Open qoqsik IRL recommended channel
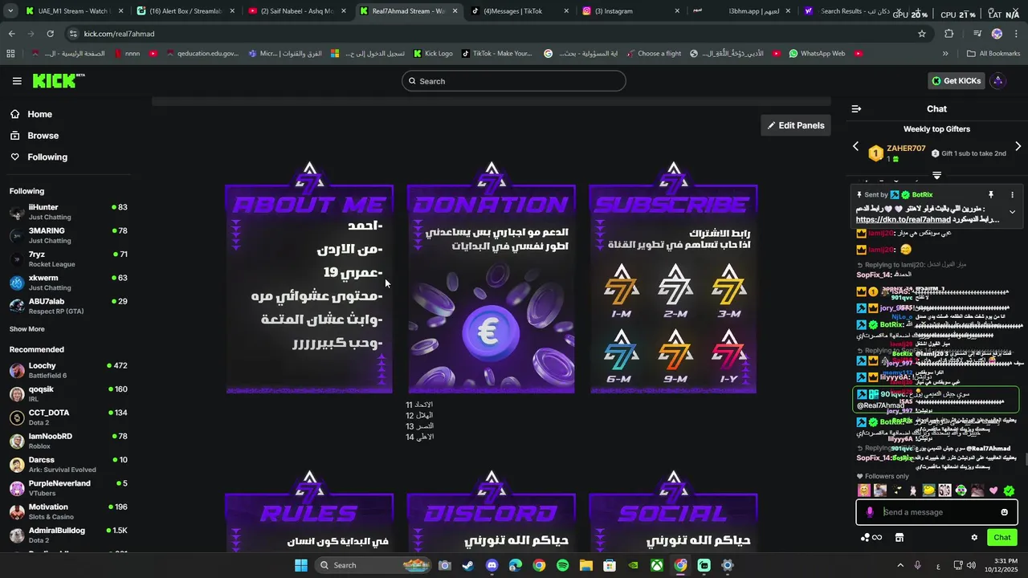 [x=68, y=394]
